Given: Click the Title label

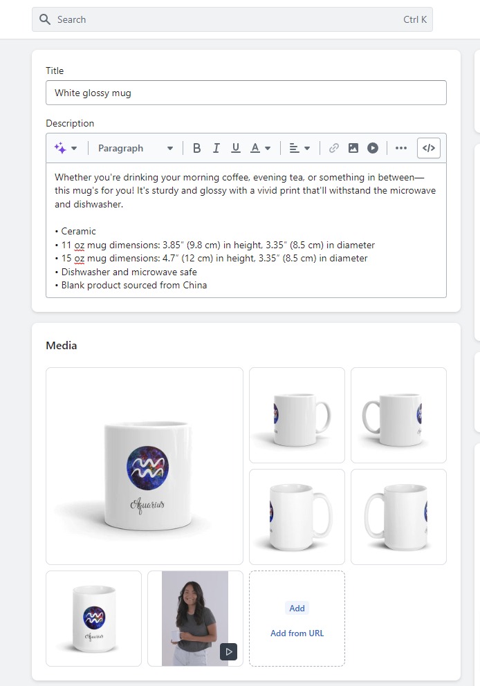Looking at the screenshot, I should (x=55, y=71).
